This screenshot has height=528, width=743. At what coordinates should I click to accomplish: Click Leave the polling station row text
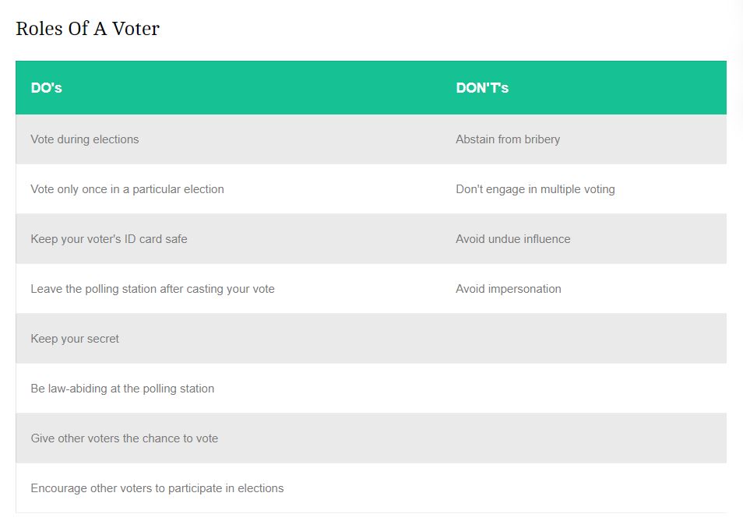pos(153,289)
